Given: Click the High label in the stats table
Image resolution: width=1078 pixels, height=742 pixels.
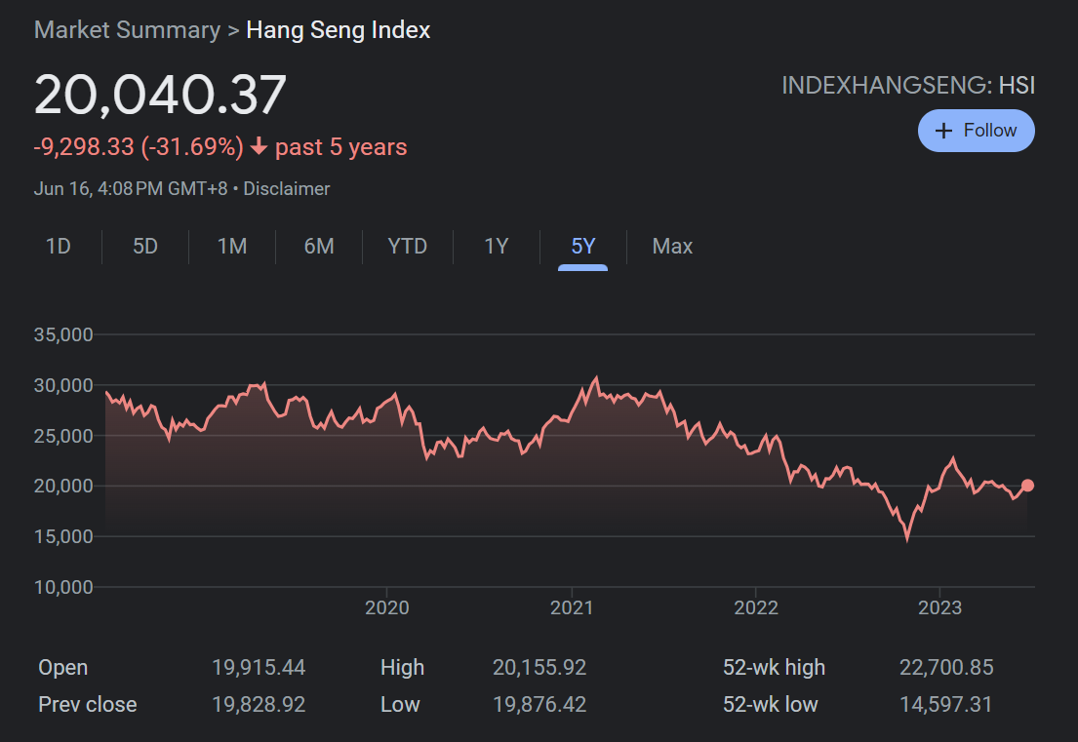Looking at the screenshot, I should tap(402, 667).
